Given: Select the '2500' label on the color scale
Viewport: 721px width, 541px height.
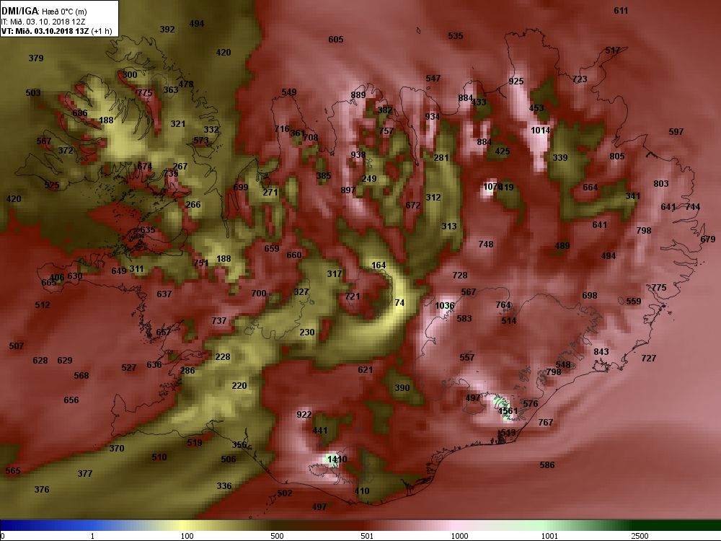Looking at the screenshot, I should tap(639, 536).
